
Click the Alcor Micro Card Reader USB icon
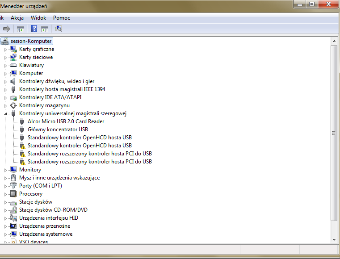(x=22, y=121)
